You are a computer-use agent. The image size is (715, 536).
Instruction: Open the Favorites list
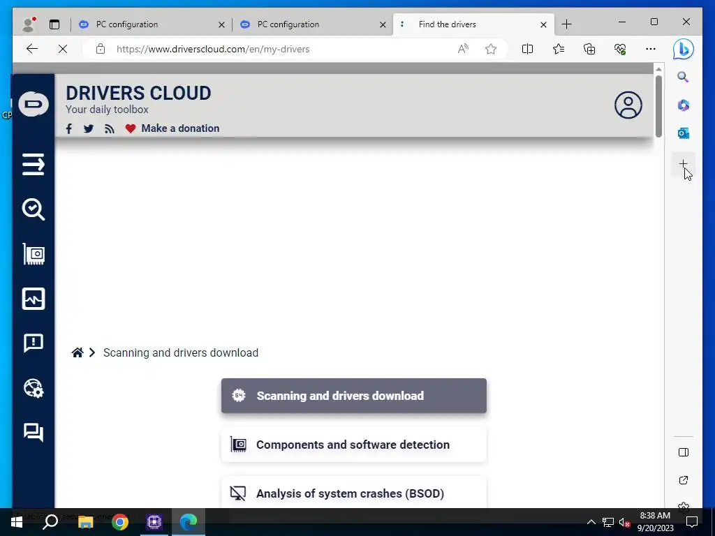pos(558,49)
